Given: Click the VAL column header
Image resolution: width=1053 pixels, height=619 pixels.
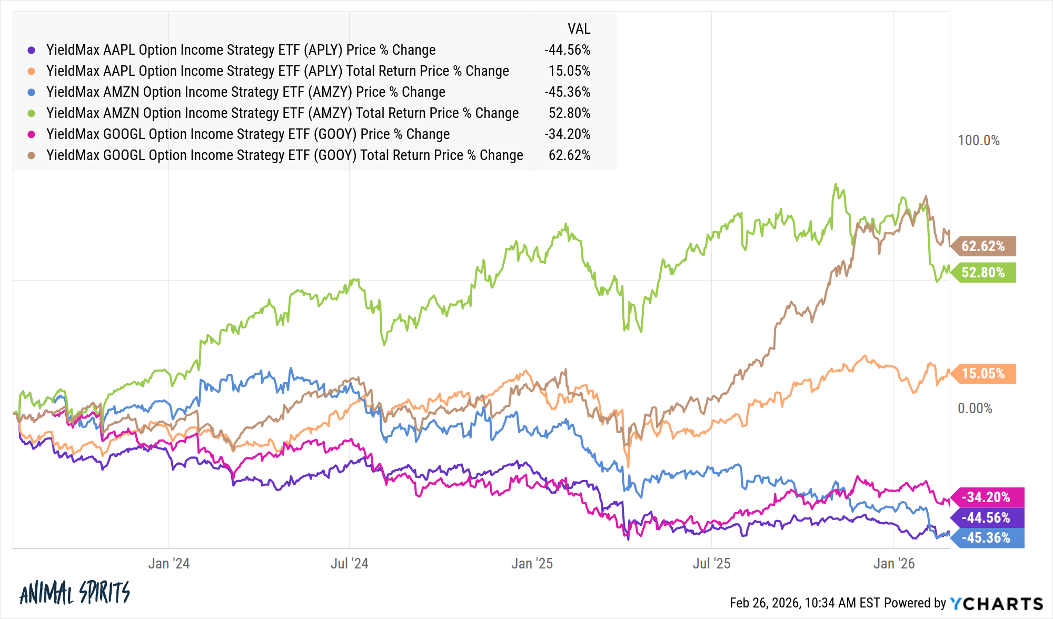Looking at the screenshot, I should 579,29.
